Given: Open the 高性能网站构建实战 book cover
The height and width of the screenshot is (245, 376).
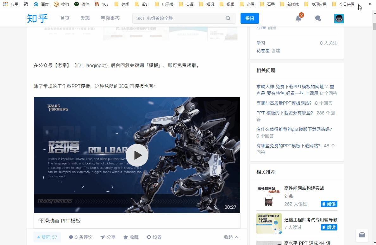Looking at the screenshot, I should pos(269,196).
